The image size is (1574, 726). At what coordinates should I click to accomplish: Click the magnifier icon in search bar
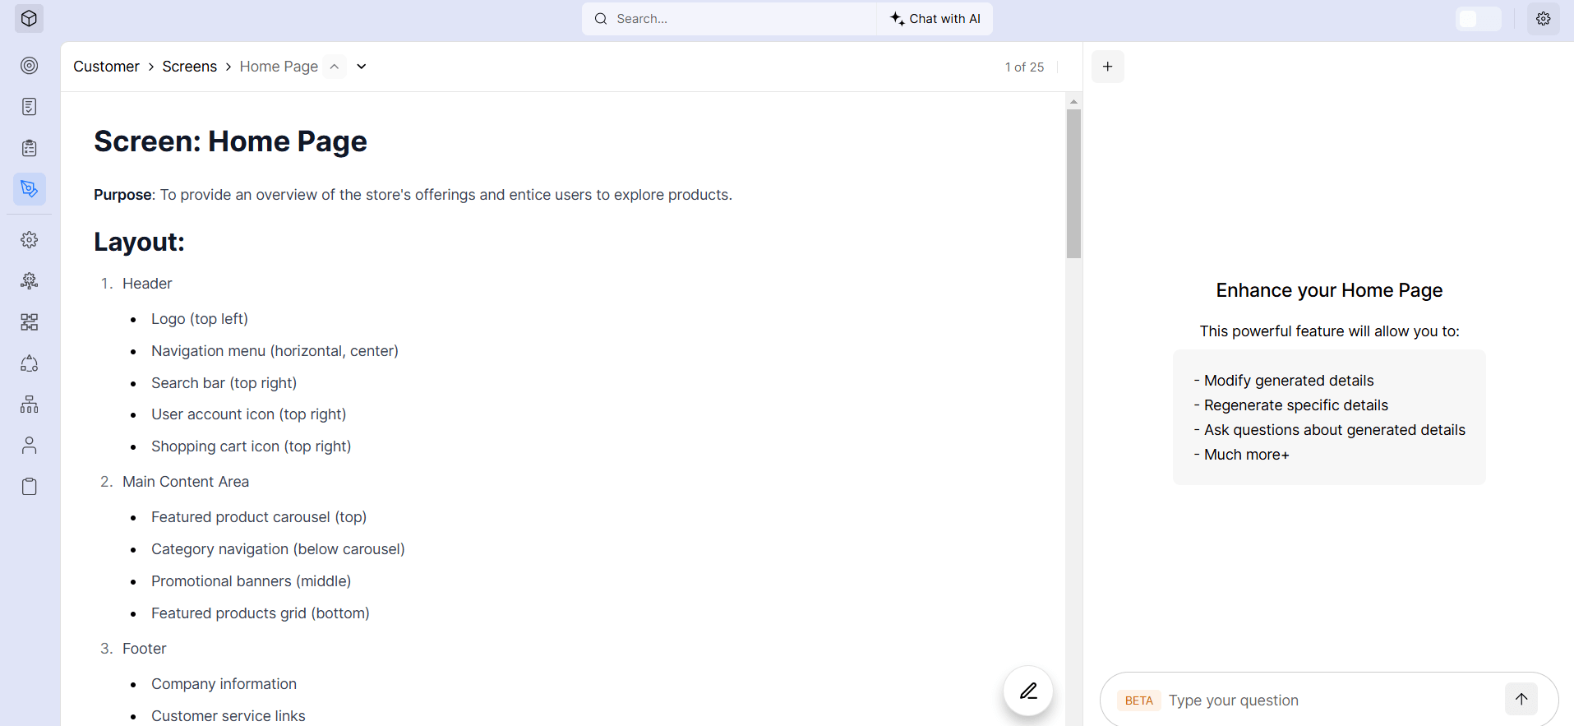tap(601, 19)
